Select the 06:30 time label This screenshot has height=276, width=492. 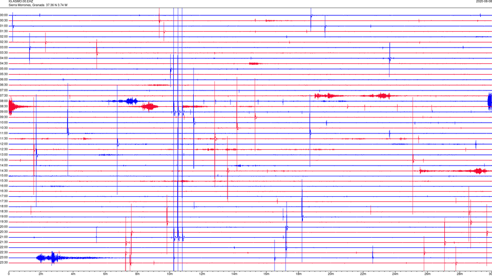point(4,85)
